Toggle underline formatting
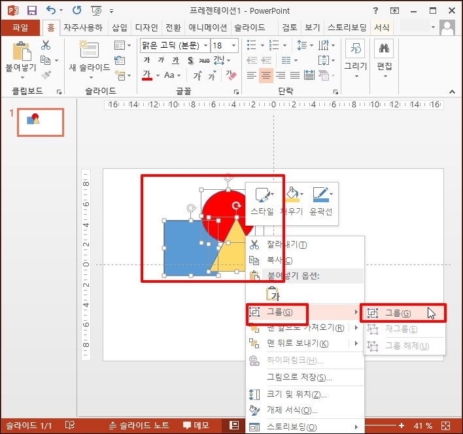 click(x=175, y=61)
